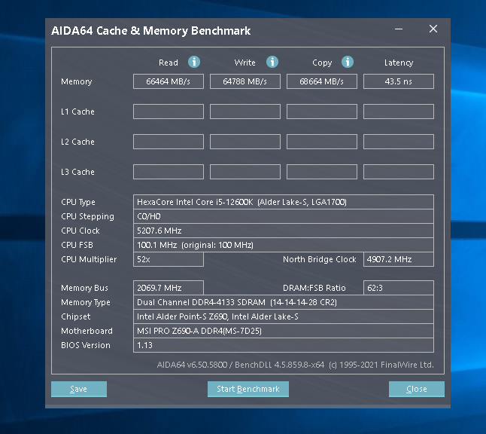The height and width of the screenshot is (434, 486).
Task: Click the empty L3 Cache Latency field
Action: tap(398, 172)
